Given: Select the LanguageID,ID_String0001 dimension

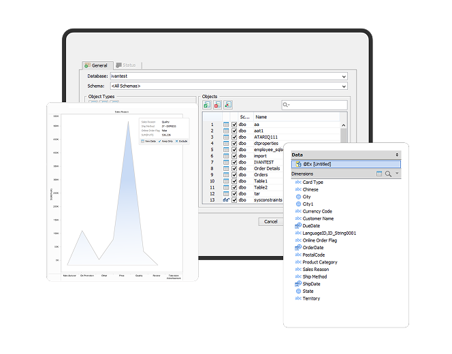Looking at the screenshot, I should (329, 234).
